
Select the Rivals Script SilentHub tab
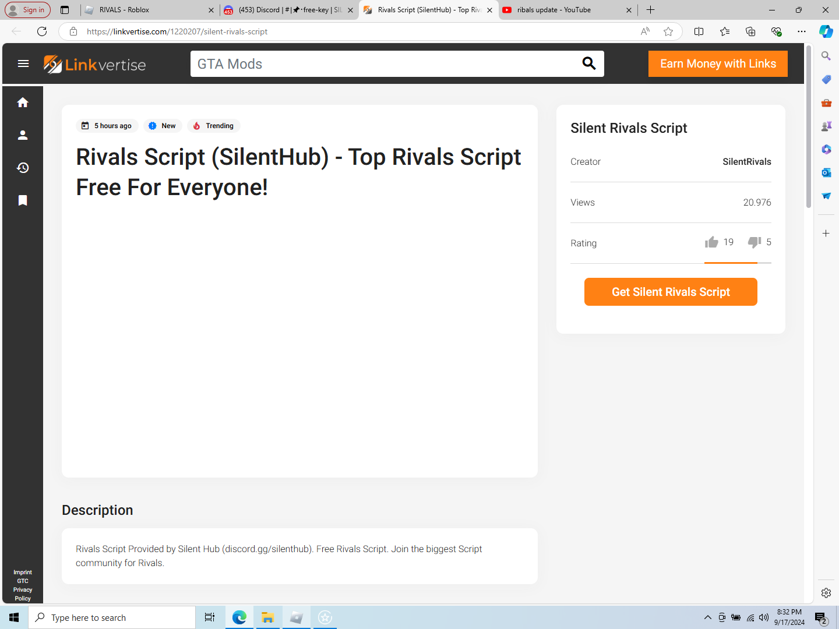(428, 10)
